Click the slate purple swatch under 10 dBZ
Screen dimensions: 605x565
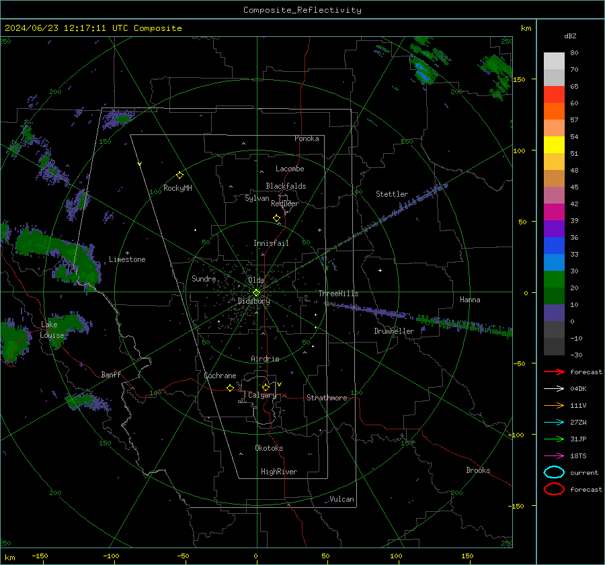tap(554, 313)
